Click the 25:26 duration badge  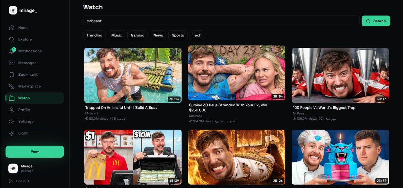point(278,181)
